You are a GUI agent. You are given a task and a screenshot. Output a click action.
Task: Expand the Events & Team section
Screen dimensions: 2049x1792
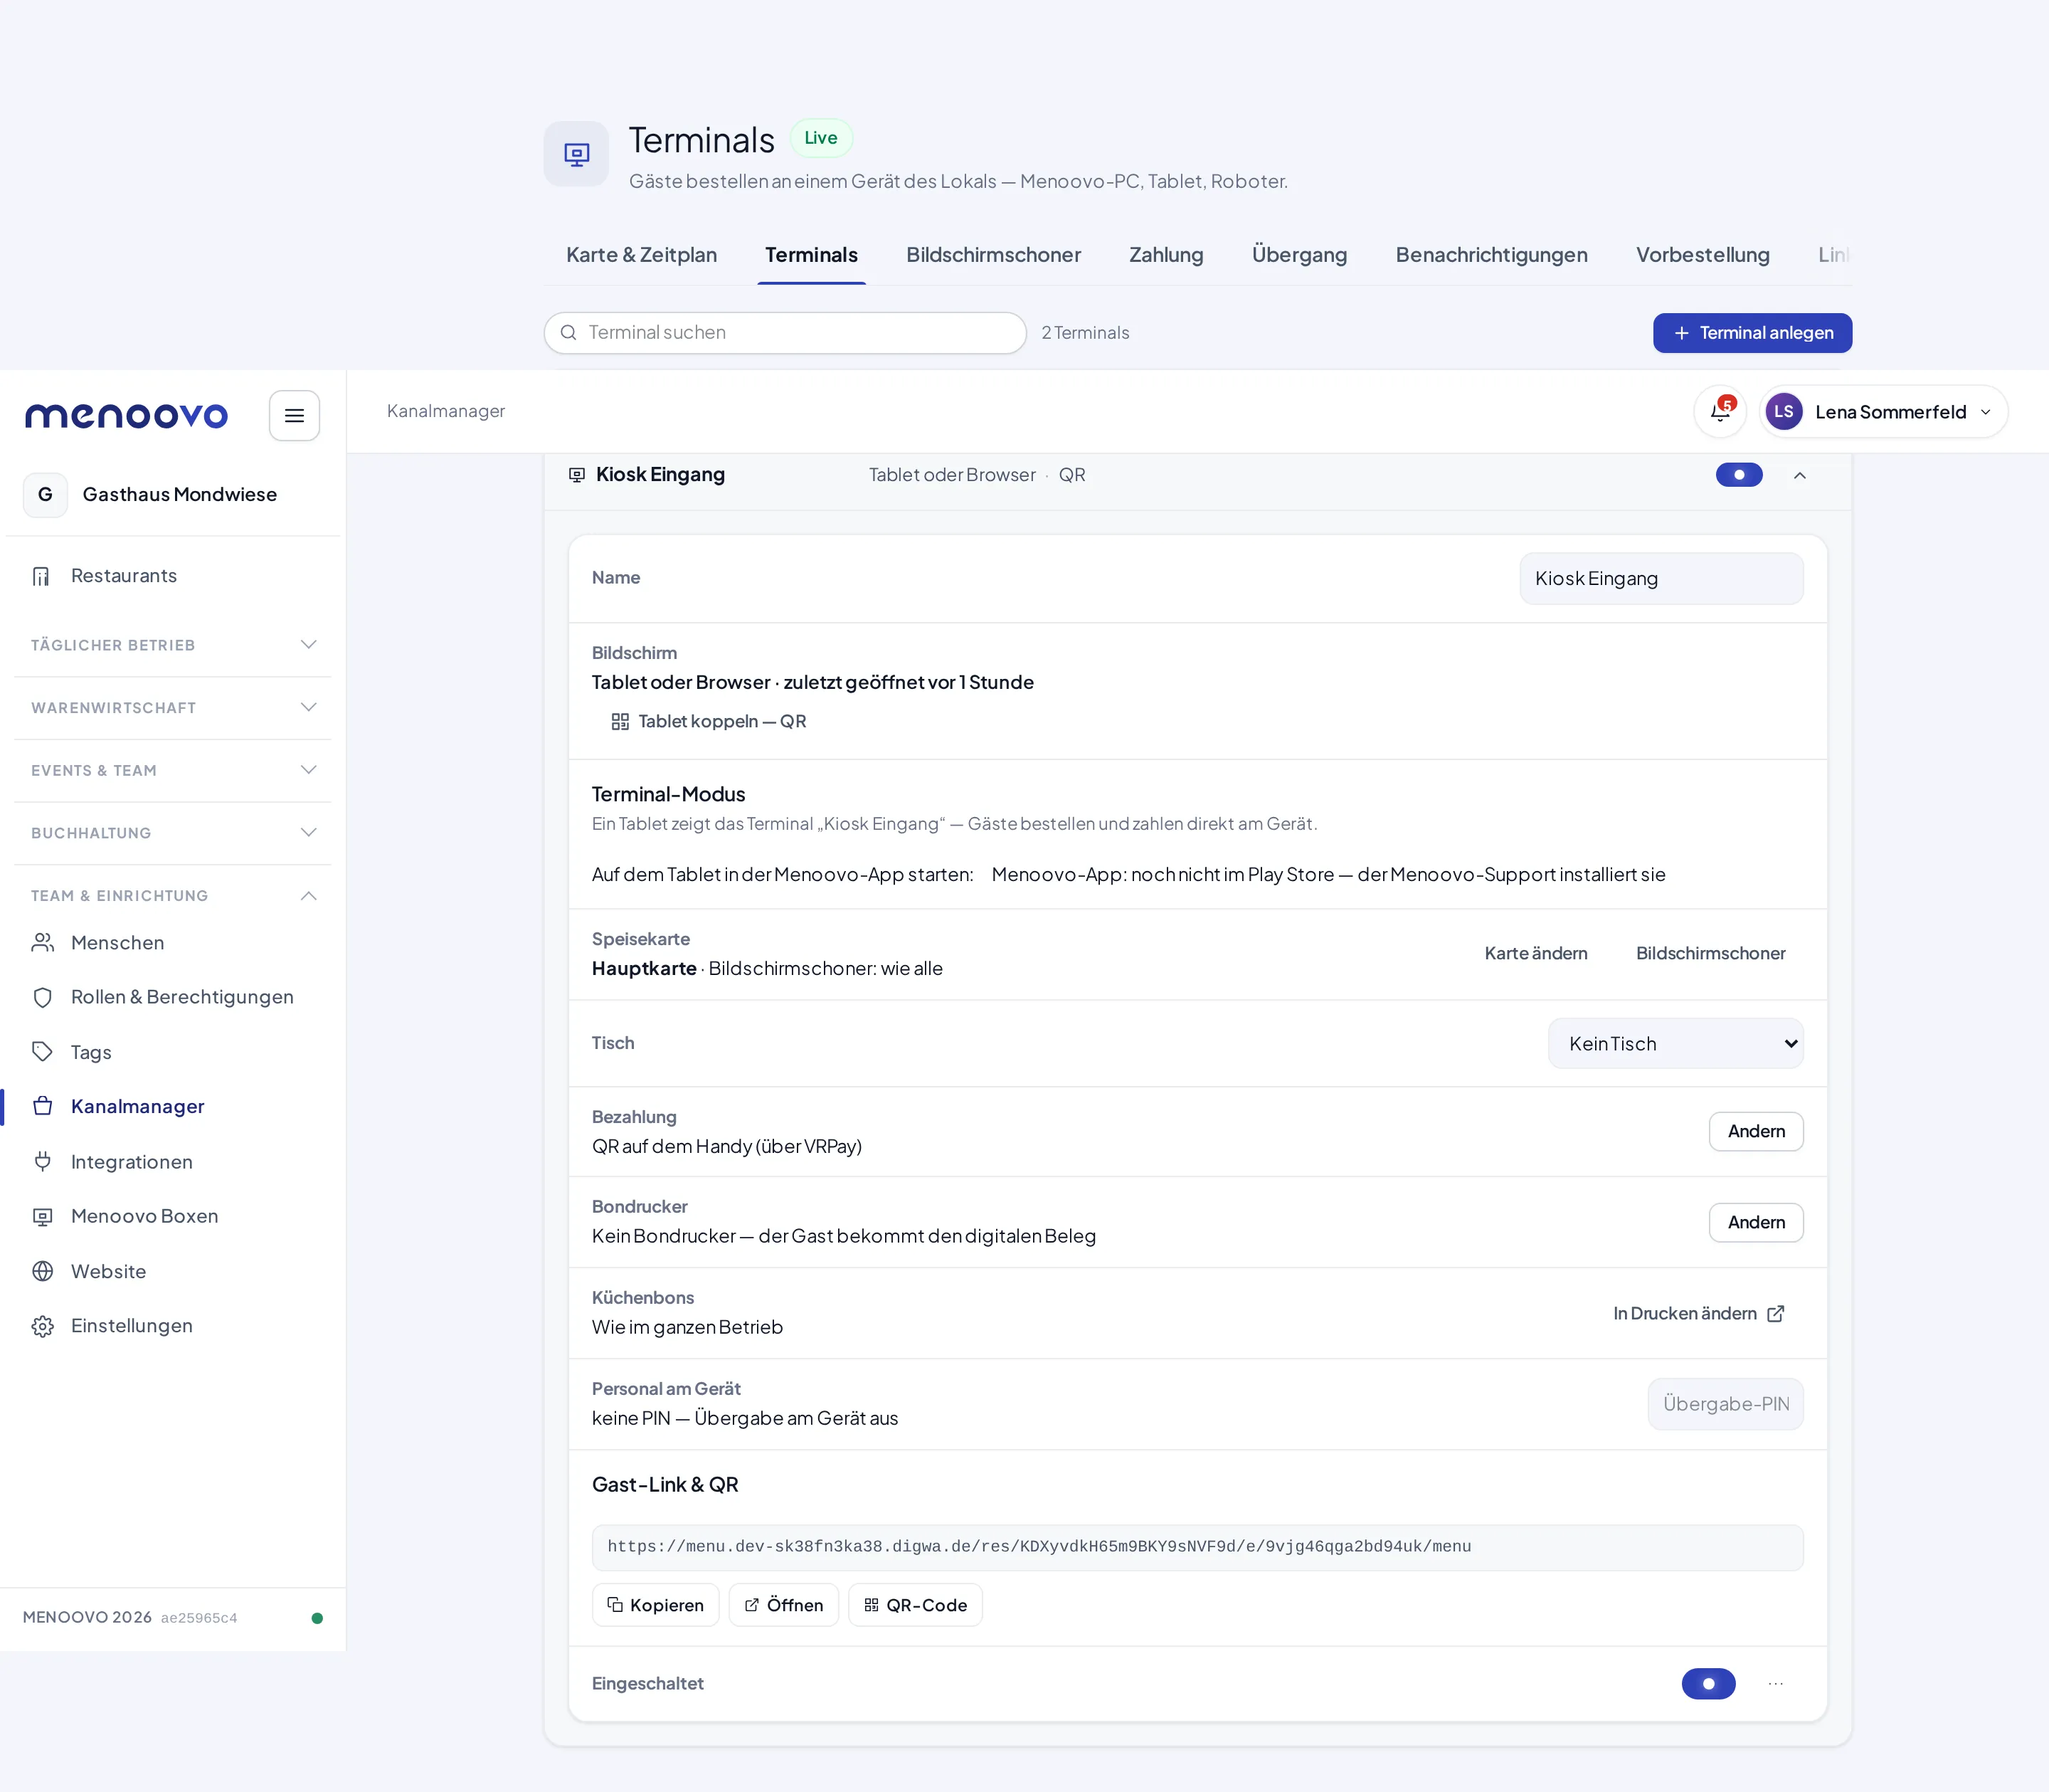point(172,770)
